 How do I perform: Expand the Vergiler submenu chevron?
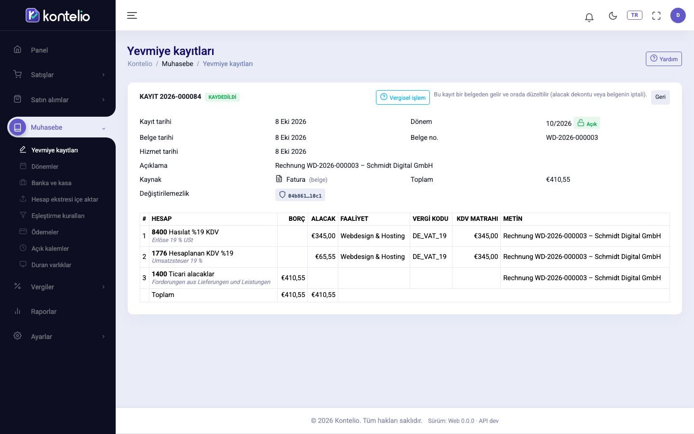[103, 287]
